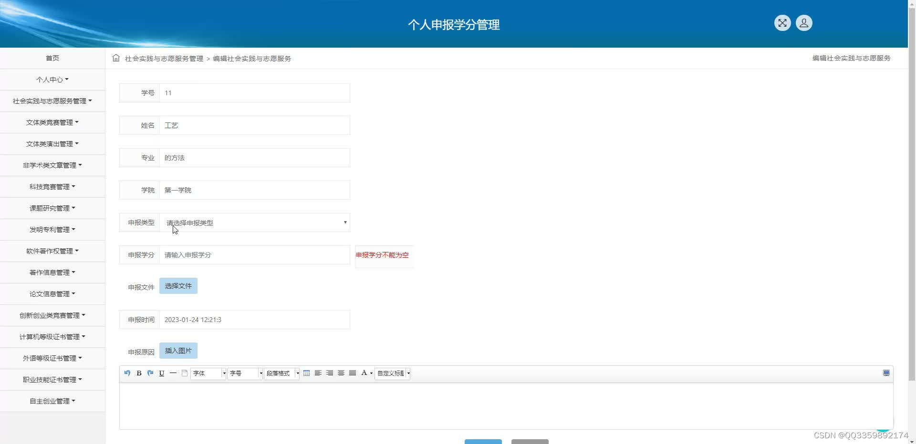
Task: Click the redo icon in the editor toolbar
Action: tap(150, 373)
